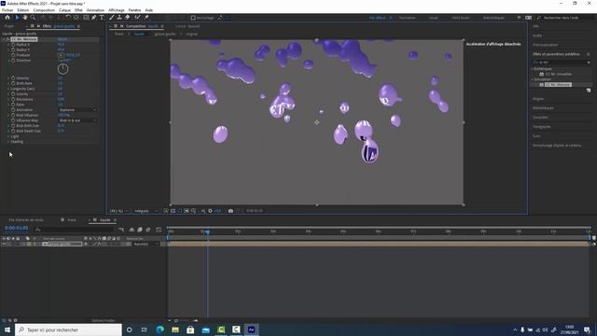This screenshot has height=336, width=597.
Task: Toggle the Velocity stopwatch
Action: point(13,77)
